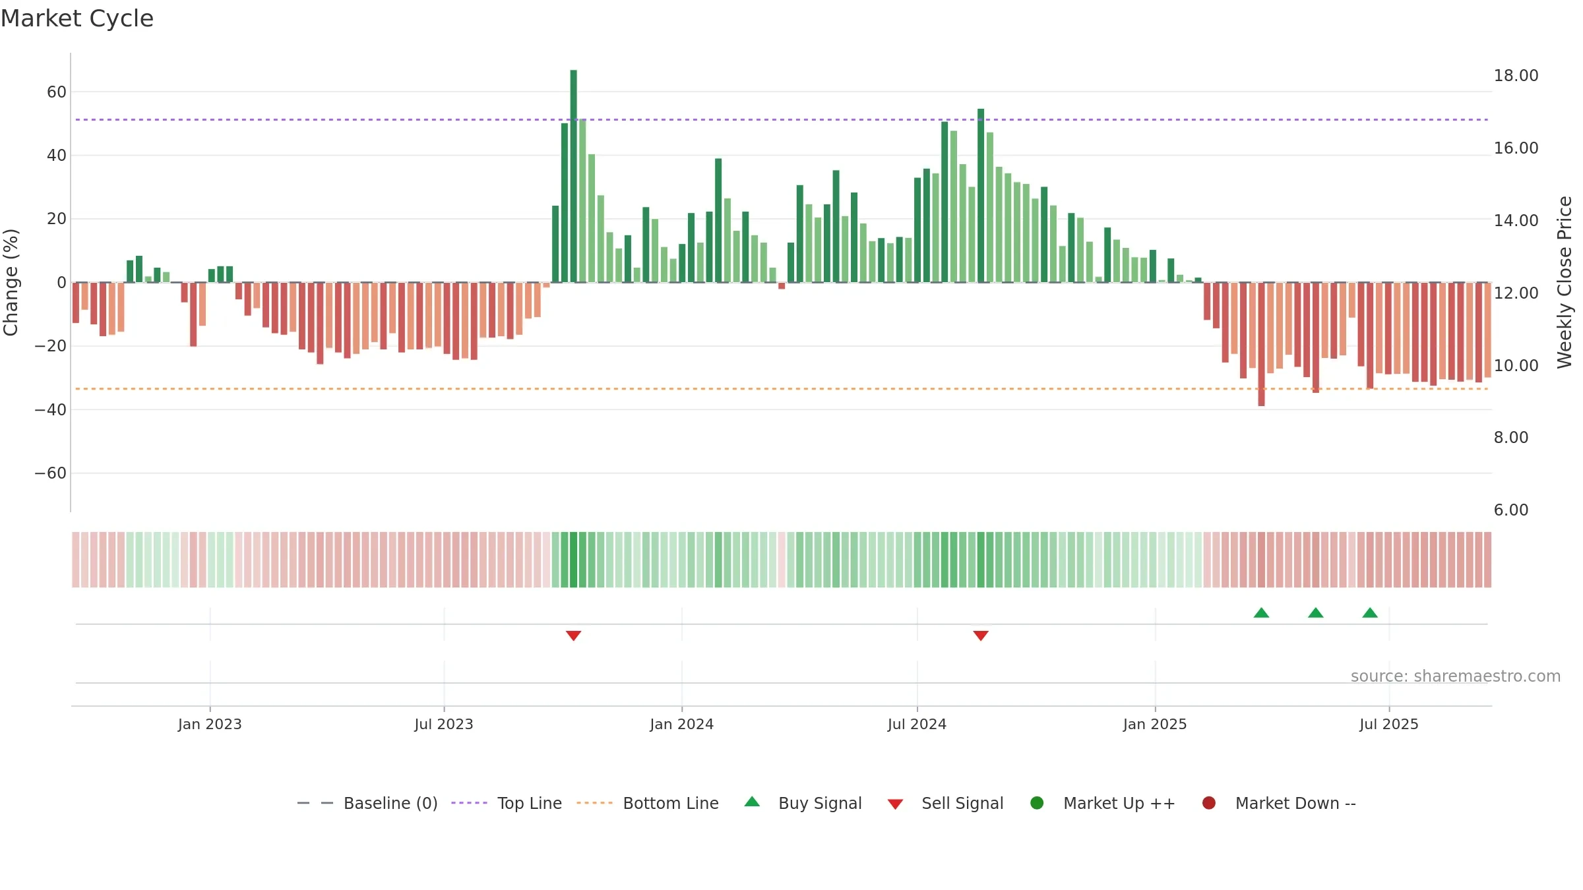The image size is (1583, 890).
Task: Click the green Market Up circle in legend
Action: [x=1037, y=803]
